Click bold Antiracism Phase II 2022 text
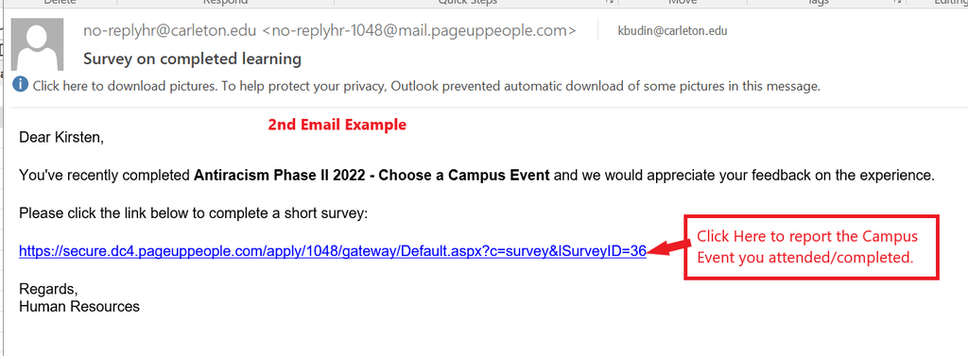Image resolution: width=968 pixels, height=356 pixels. (372, 176)
